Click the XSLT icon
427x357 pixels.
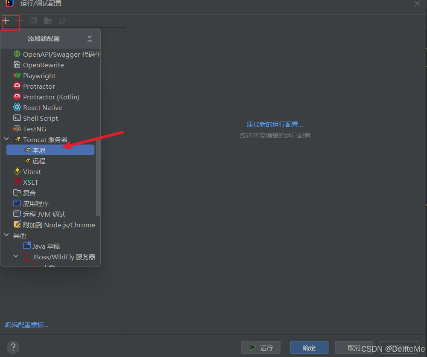[17, 182]
